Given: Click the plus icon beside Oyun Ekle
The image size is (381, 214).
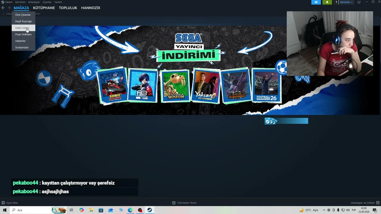Looking at the screenshot, I should tap(3, 203).
